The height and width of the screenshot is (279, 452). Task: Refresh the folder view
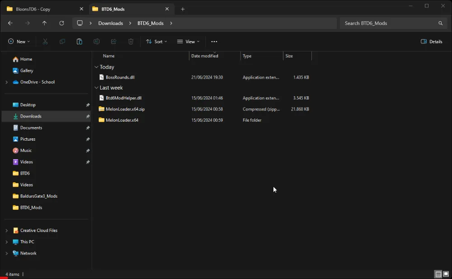tap(62, 23)
